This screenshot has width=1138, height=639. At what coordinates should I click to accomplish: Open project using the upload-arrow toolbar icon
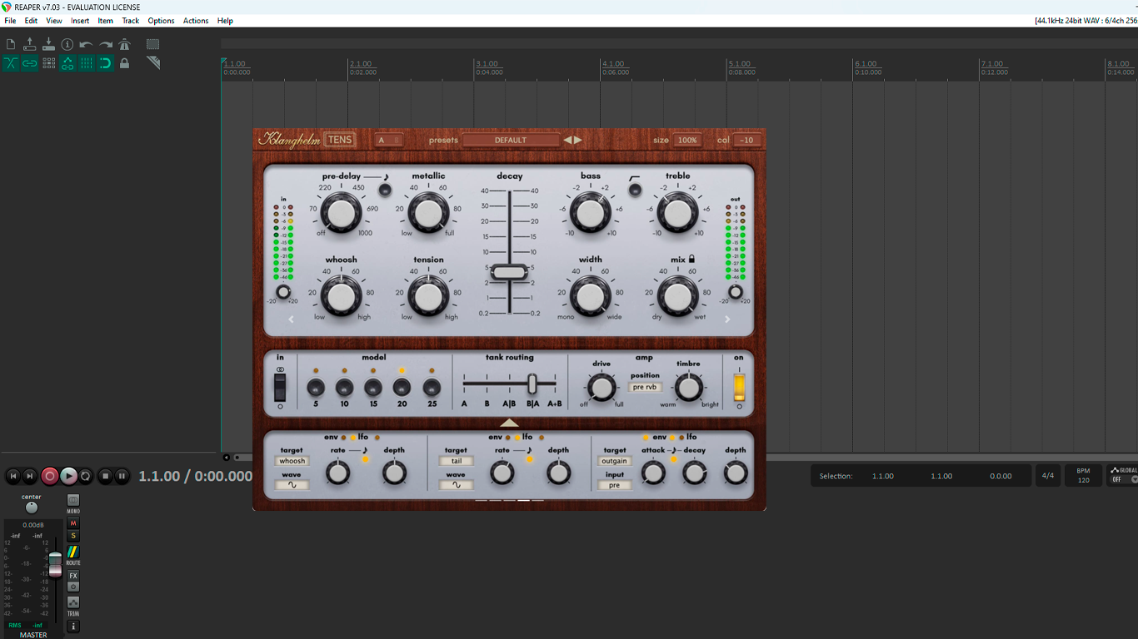tap(29, 44)
